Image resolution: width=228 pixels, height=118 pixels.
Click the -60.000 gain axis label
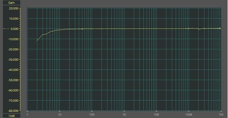click(x=13, y=90)
